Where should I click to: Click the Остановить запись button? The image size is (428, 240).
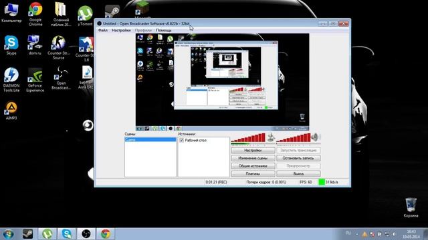coord(298,158)
